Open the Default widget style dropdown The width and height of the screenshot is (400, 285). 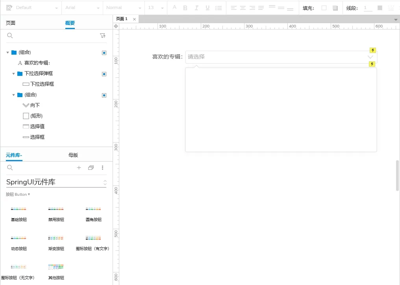pyautogui.click(x=37, y=7)
